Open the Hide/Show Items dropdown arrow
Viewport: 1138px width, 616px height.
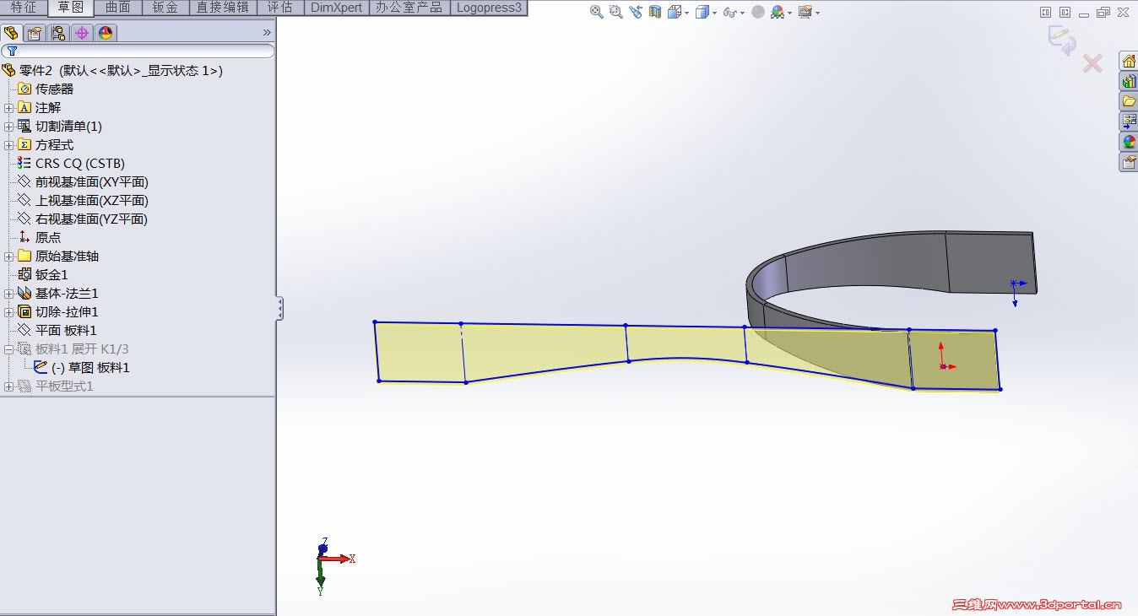click(x=742, y=13)
